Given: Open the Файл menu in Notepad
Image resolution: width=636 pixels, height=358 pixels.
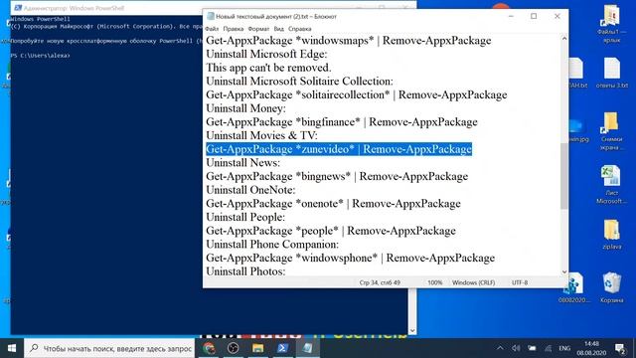Looking at the screenshot, I should click(212, 29).
